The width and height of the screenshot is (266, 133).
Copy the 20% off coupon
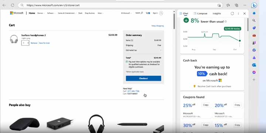tap(237, 105)
